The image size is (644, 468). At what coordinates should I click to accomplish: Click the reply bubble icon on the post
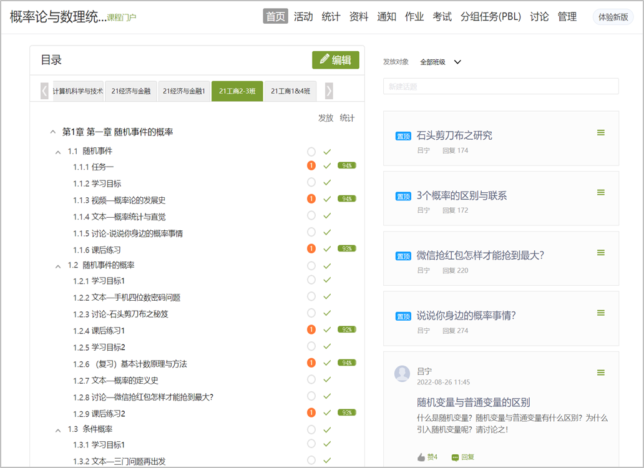click(x=455, y=457)
